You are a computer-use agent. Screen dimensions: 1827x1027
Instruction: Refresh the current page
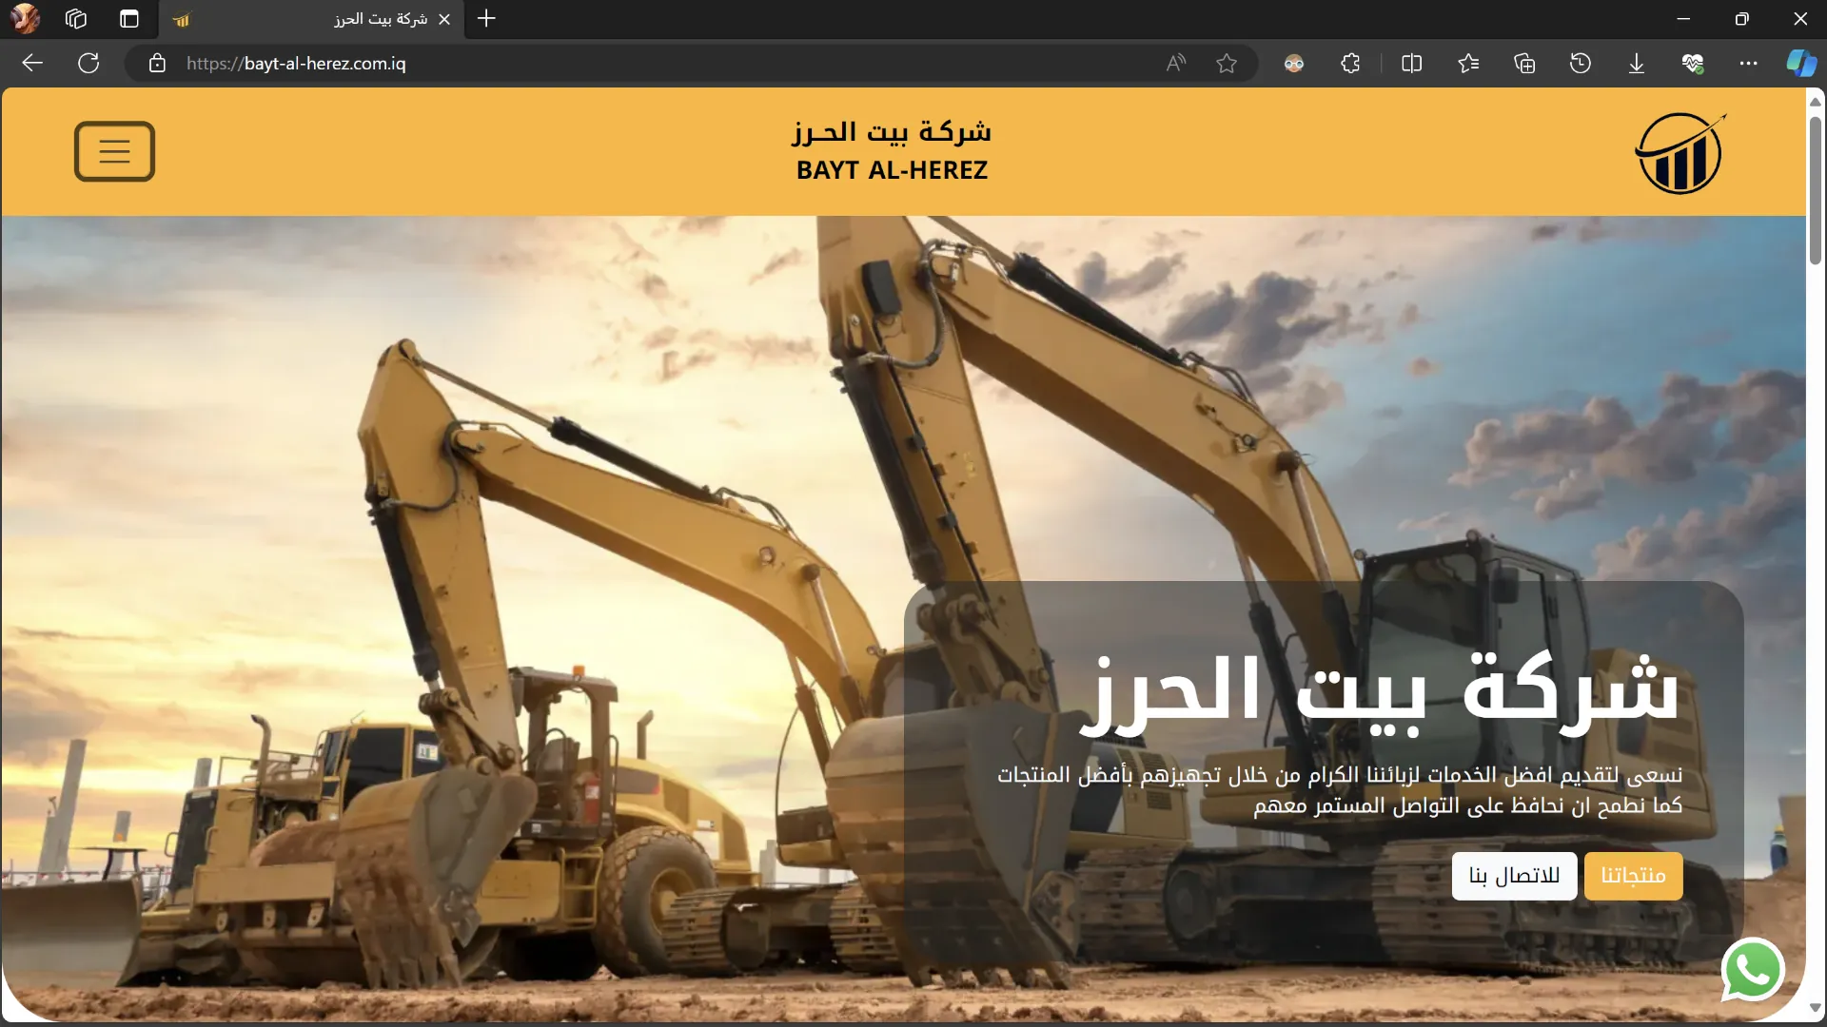[x=88, y=64]
